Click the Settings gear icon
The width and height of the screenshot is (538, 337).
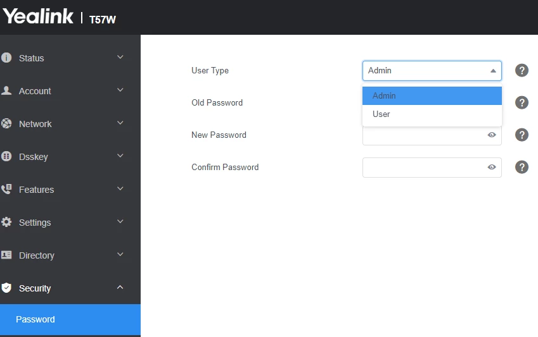tap(6, 222)
